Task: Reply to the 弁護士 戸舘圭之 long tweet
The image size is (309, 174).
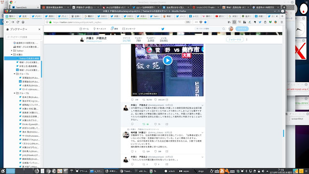Action: point(132,124)
